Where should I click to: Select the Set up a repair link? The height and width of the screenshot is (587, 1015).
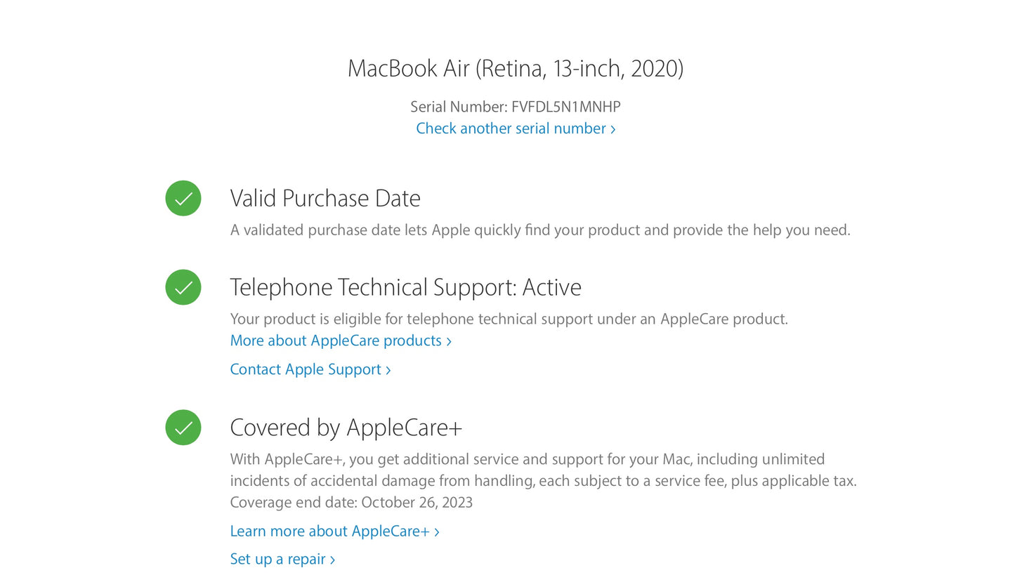(278, 559)
